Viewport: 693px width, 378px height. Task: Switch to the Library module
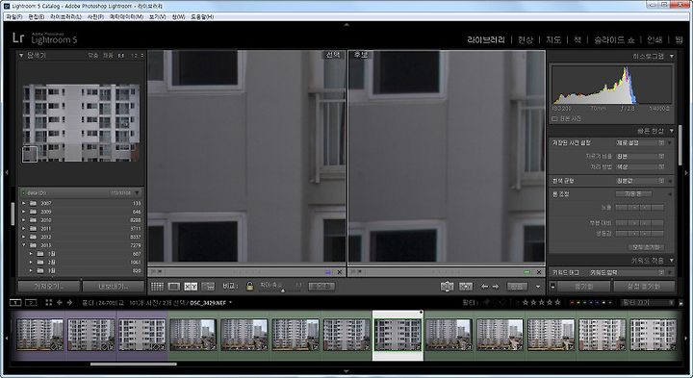486,39
